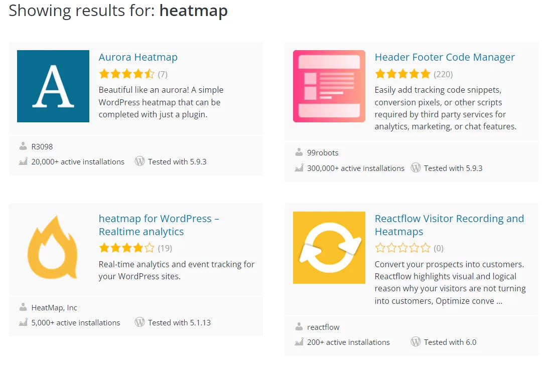The height and width of the screenshot is (370, 547).
Task: Open Reactflow Visitor Recording and Heatmaps link
Action: click(449, 225)
